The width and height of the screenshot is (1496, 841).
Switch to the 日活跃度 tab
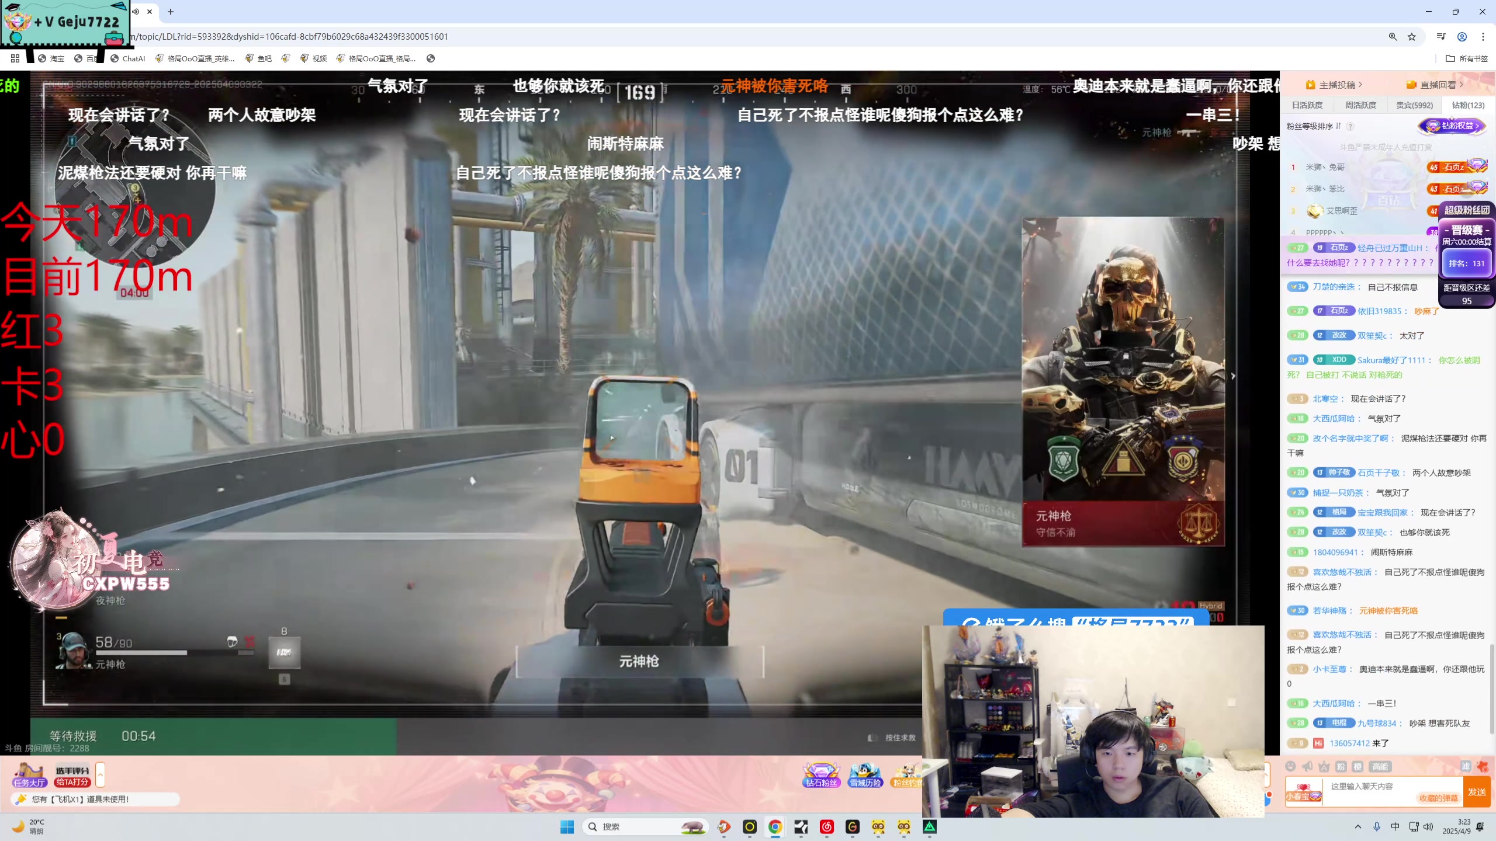pos(1307,105)
